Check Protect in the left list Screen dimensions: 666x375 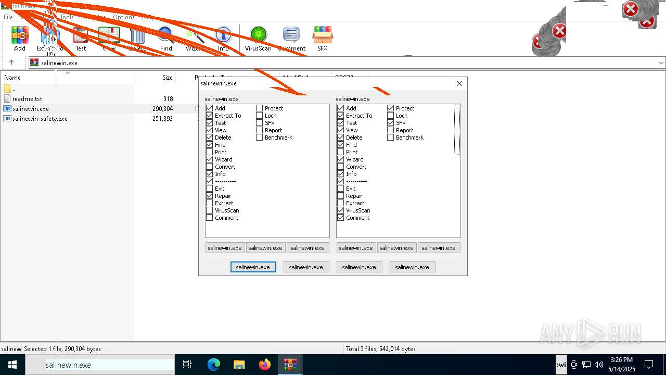tap(260, 108)
